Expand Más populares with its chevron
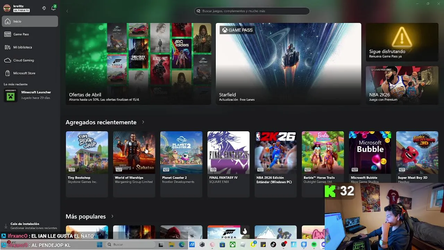Image resolution: width=444 pixels, height=250 pixels. [x=112, y=216]
